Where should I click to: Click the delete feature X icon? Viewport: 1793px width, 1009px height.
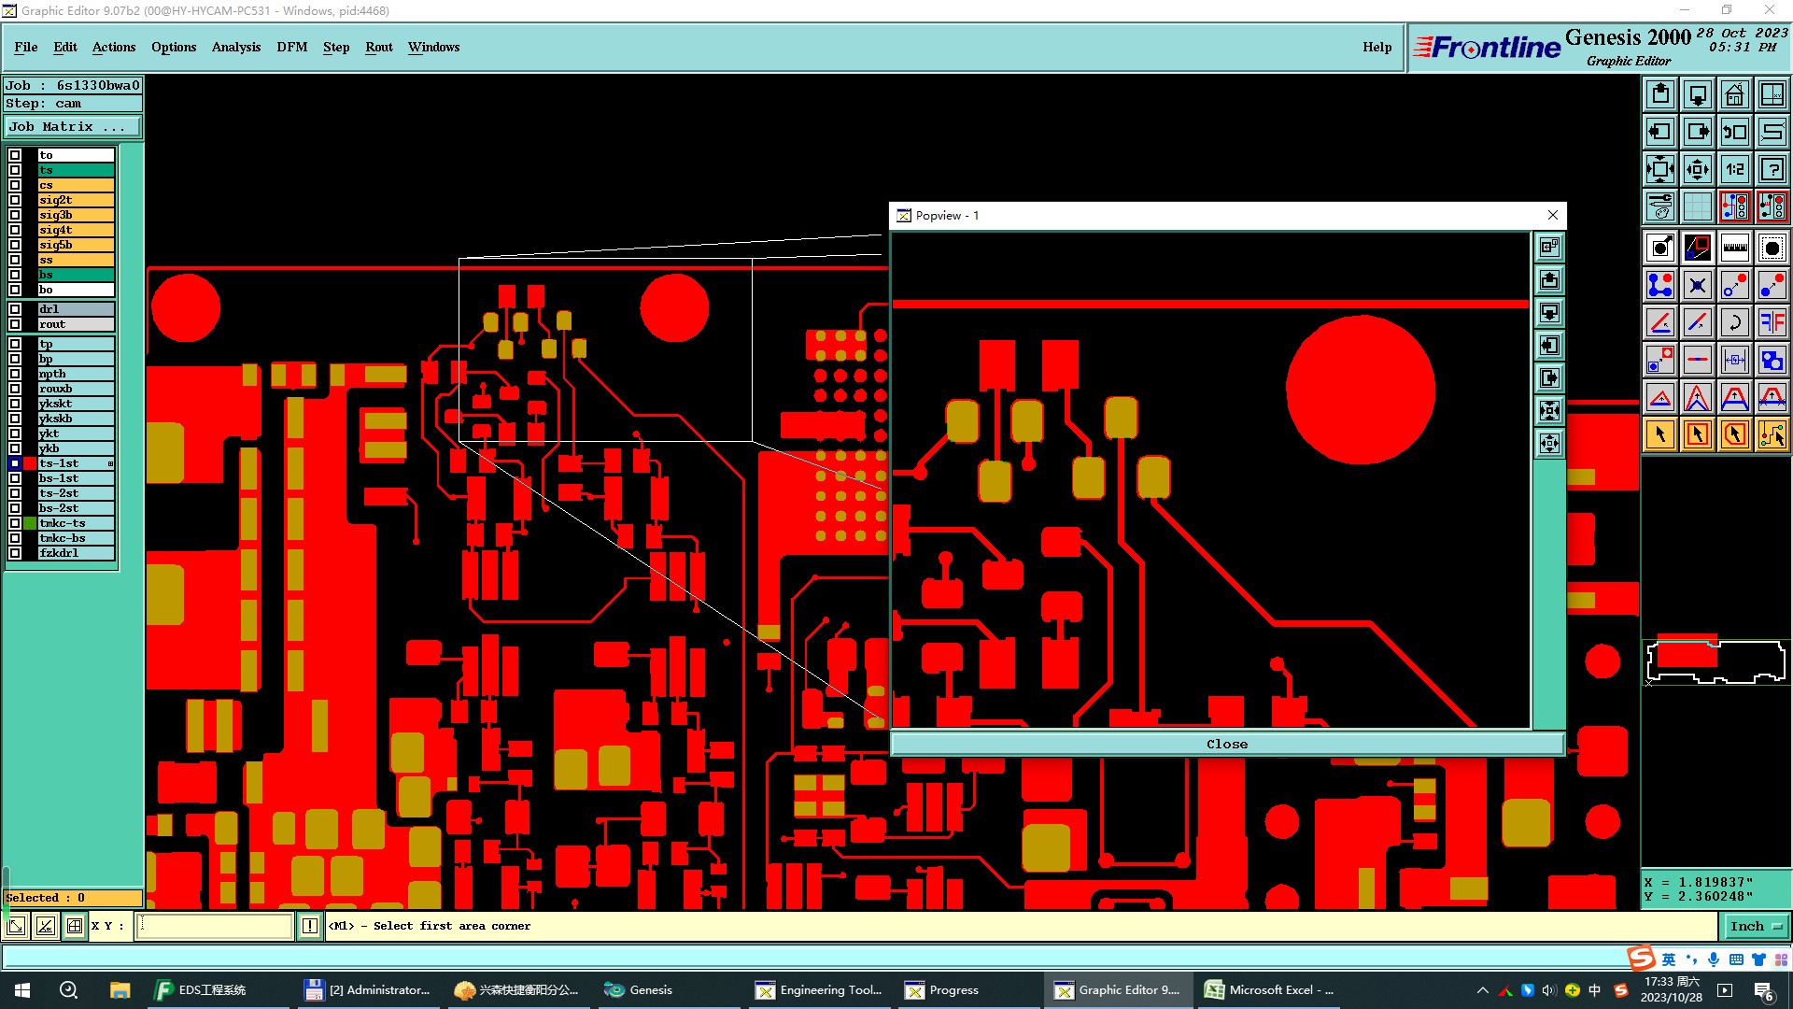click(1697, 285)
